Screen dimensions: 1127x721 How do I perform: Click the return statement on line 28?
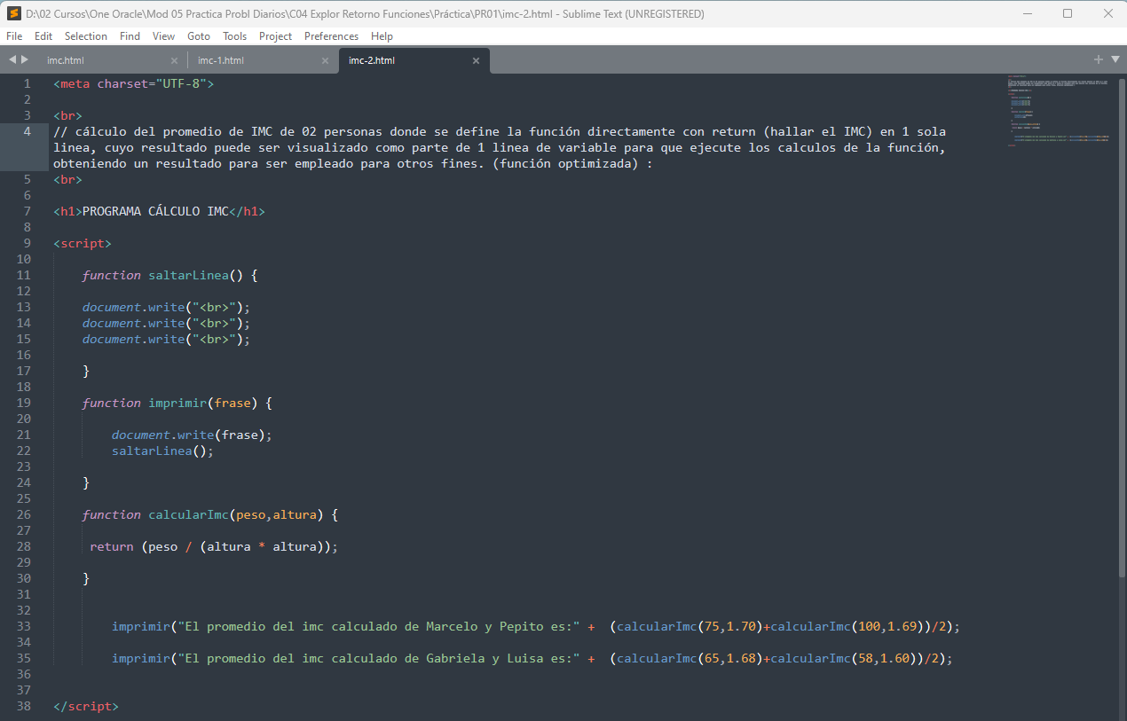click(214, 546)
